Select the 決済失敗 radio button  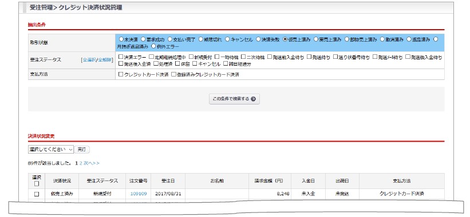(x=258, y=39)
